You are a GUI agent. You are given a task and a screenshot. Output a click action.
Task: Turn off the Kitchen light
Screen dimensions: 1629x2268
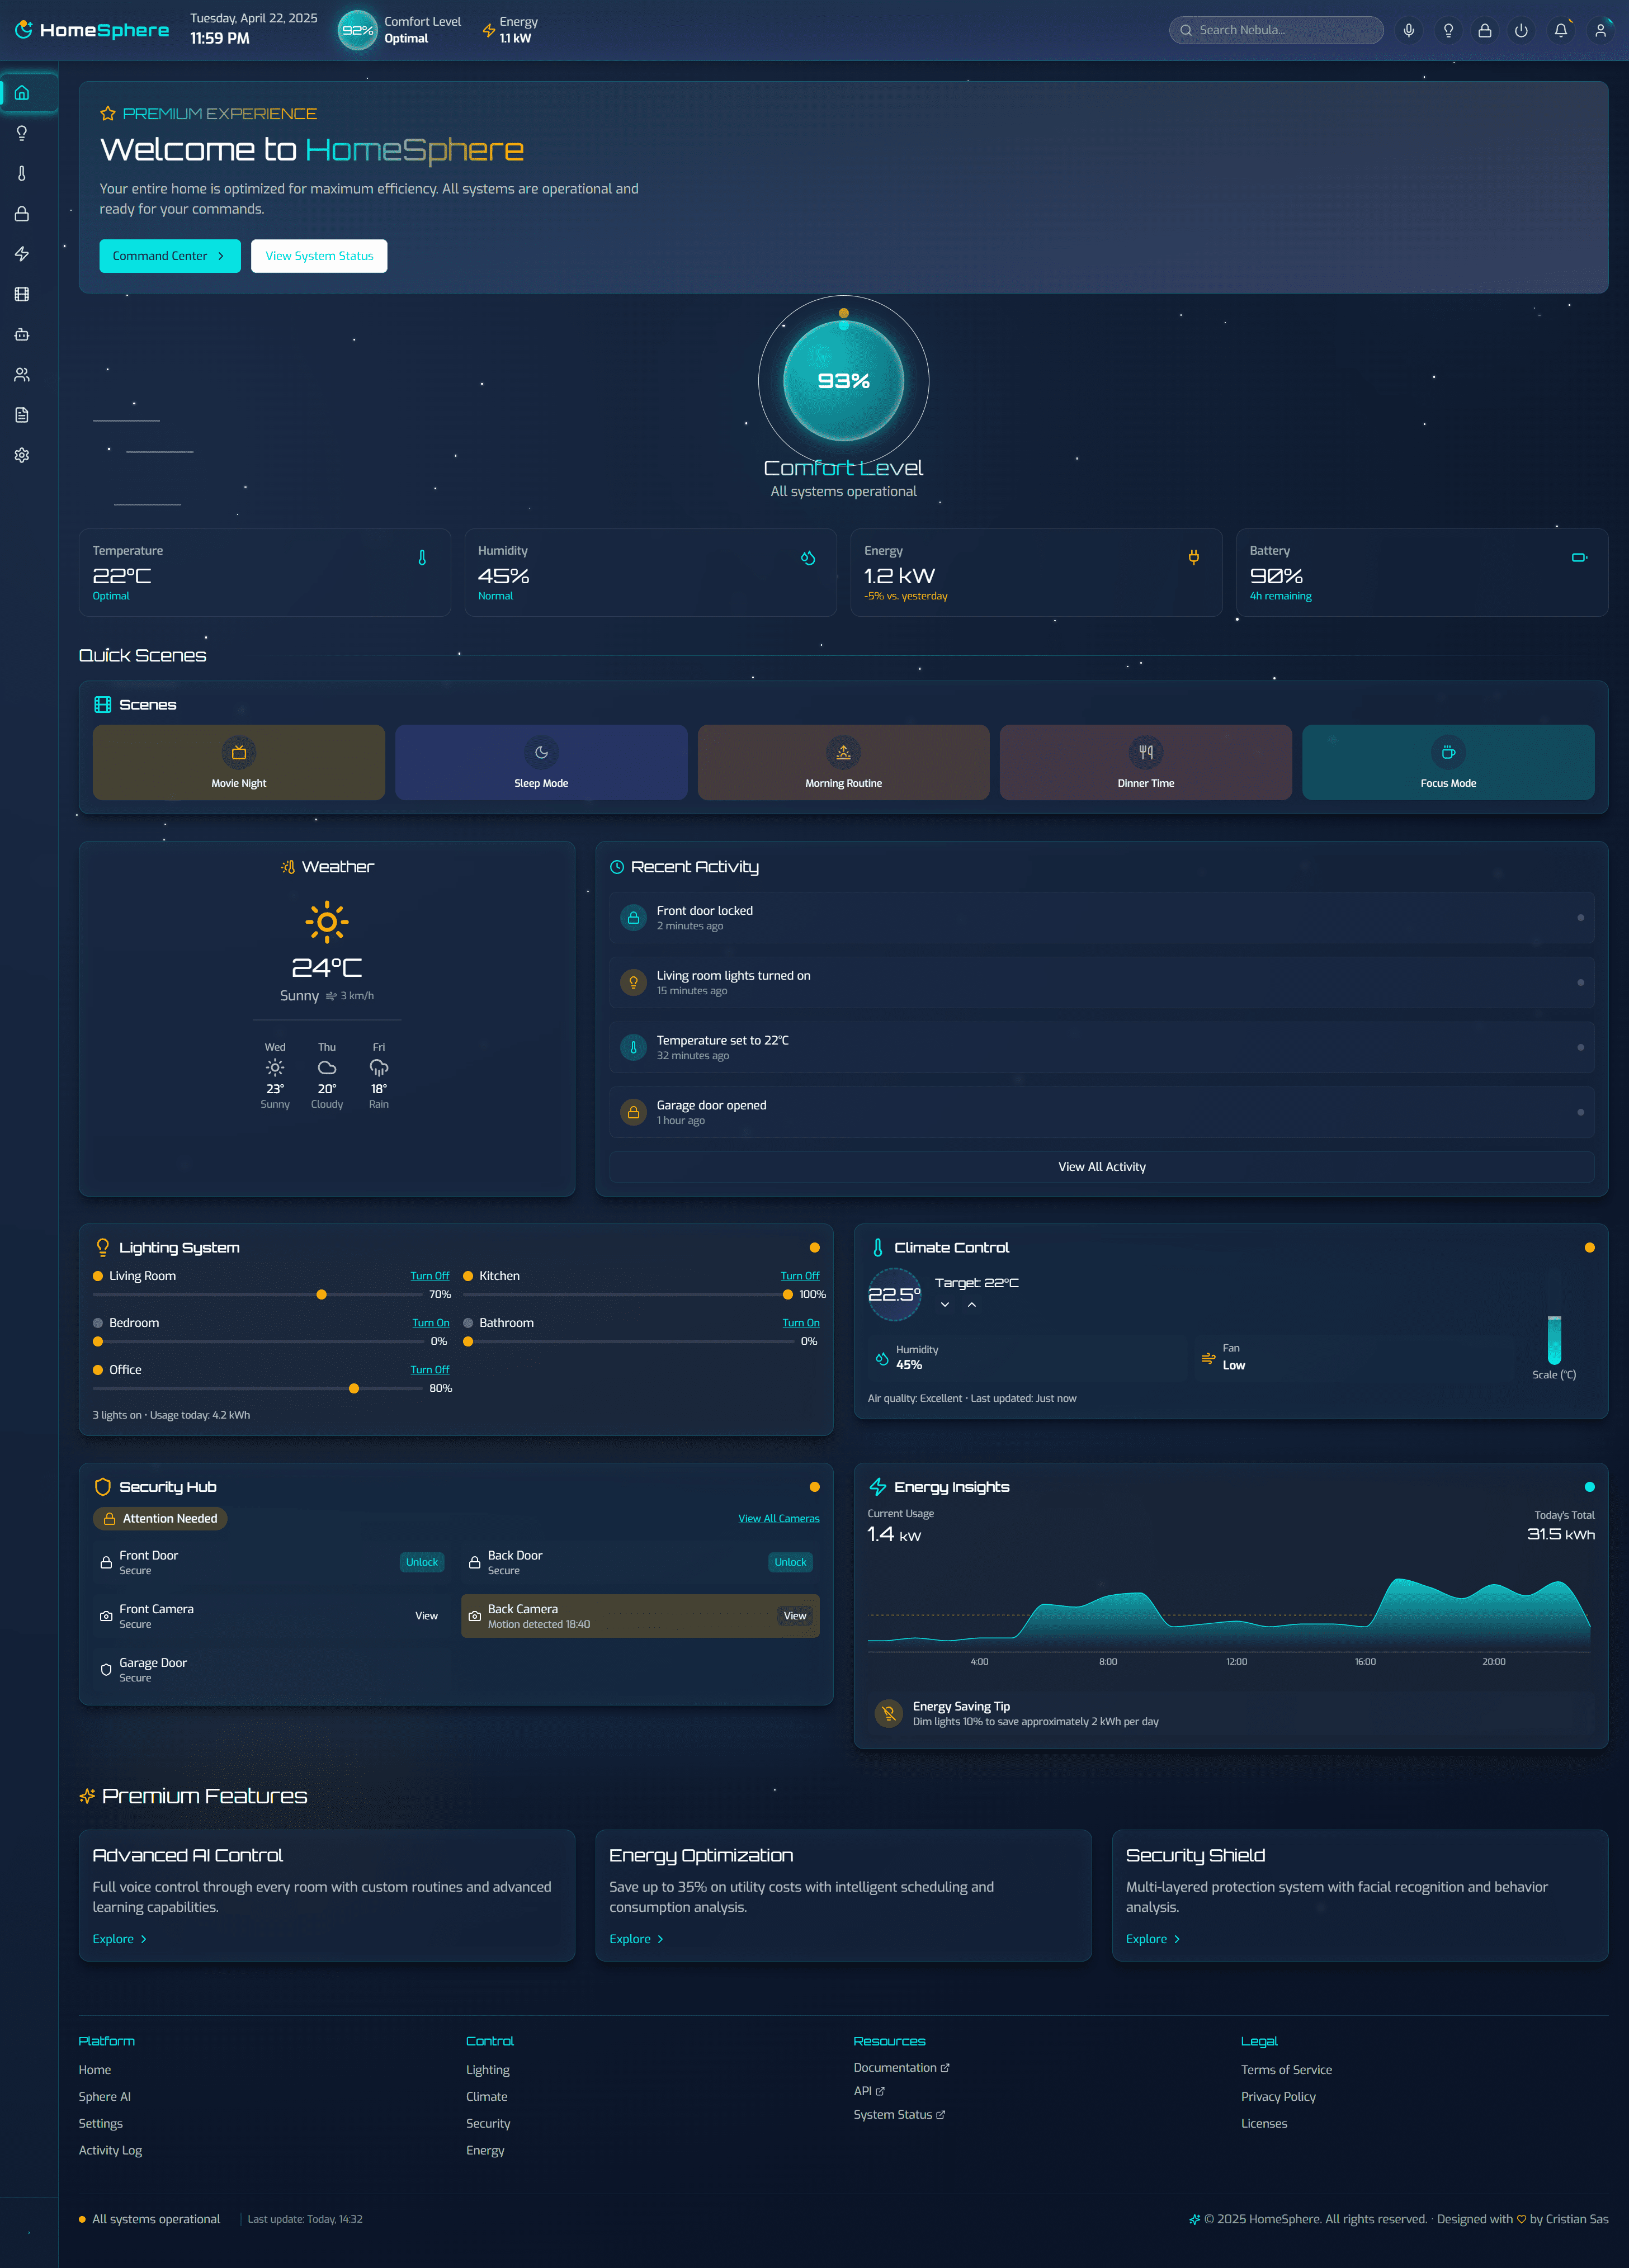coord(800,1276)
